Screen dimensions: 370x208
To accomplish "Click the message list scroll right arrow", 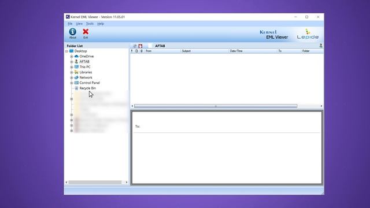I will click(x=321, y=106).
